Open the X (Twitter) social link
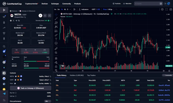Image resolution: width=173 pixels, height=103 pixels. click(x=13, y=21)
